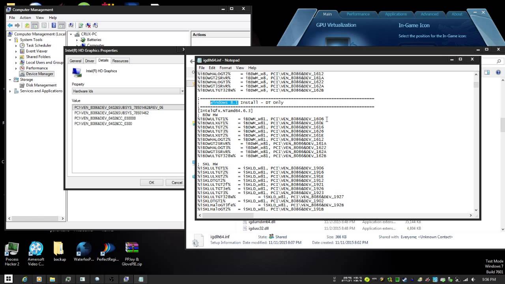
Task: Open the About tab in GPU utility
Action: pyautogui.click(x=457, y=14)
